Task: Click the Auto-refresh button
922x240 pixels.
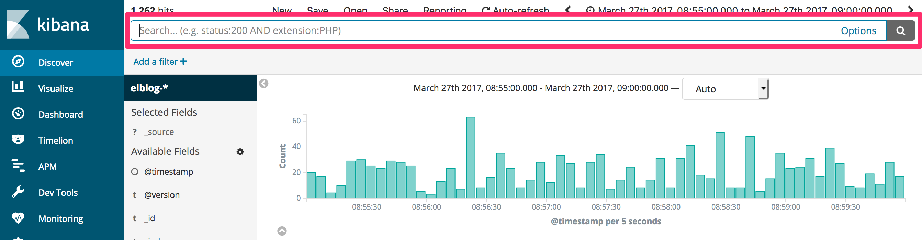Action: (x=515, y=10)
